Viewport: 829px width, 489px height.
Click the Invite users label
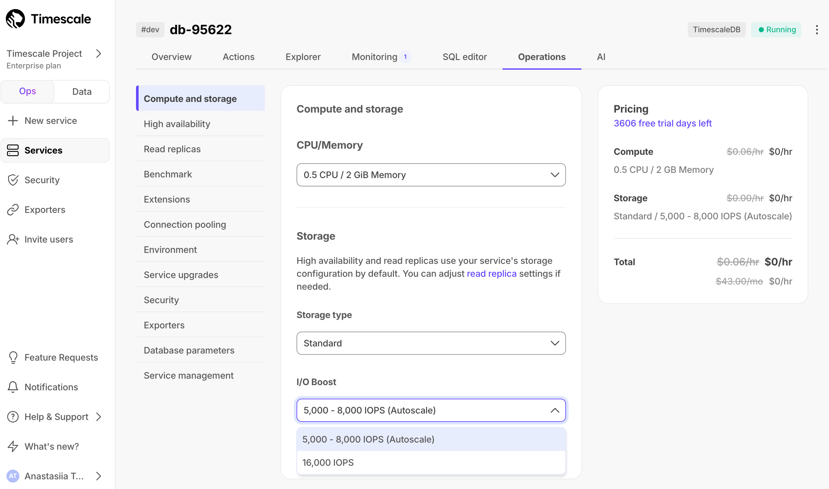(x=49, y=239)
